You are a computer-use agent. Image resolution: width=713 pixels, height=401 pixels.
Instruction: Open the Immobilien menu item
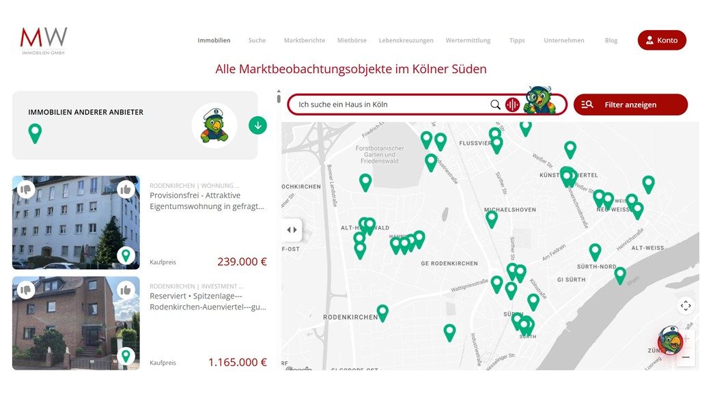[214, 40]
